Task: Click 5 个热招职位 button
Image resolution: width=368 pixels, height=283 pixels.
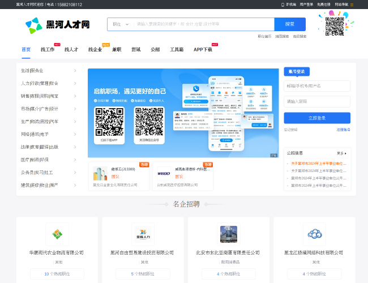Action: click(x=143, y=274)
